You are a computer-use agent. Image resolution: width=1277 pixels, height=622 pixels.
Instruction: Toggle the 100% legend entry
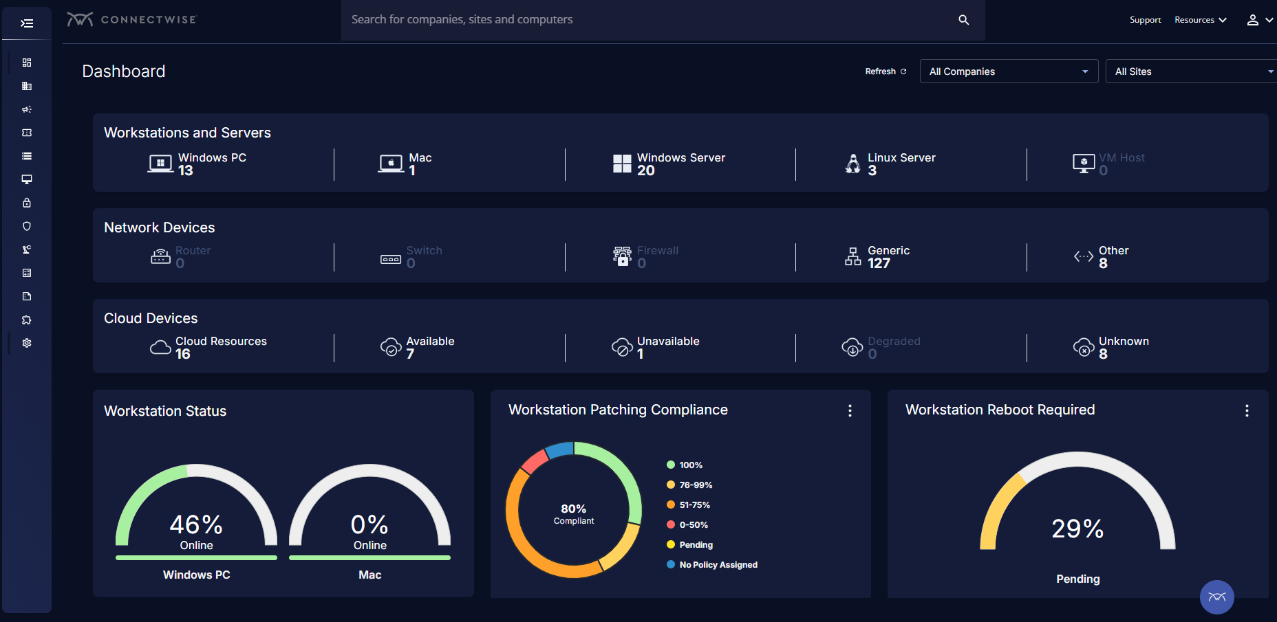tap(685, 465)
